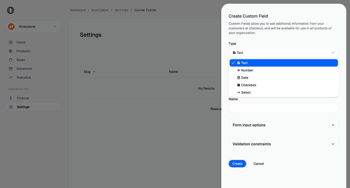Screen dimensions: 350x188
Task: Click chevron on Validation constraints
Action: pyautogui.click(x=333, y=144)
